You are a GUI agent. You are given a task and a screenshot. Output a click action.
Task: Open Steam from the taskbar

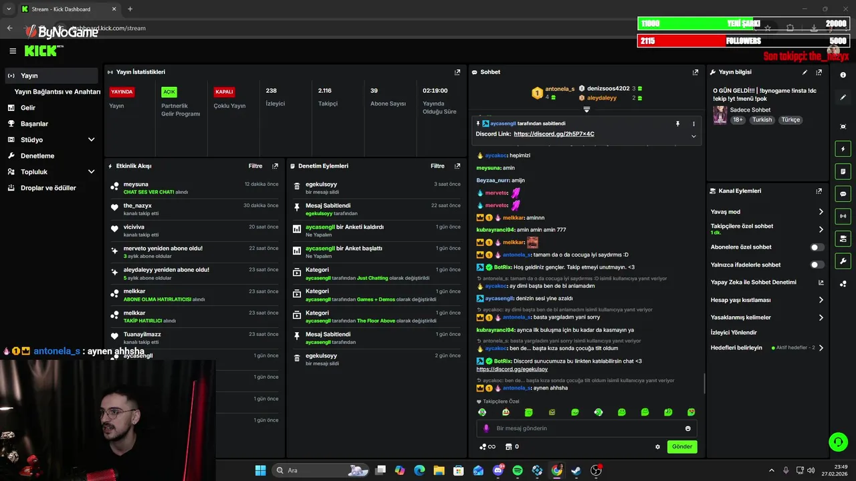click(x=576, y=470)
